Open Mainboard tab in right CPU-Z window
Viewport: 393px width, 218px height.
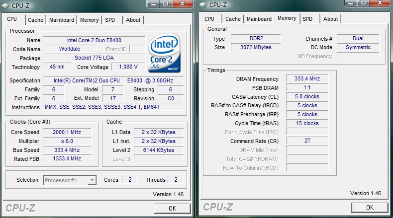pyautogui.click(x=259, y=19)
